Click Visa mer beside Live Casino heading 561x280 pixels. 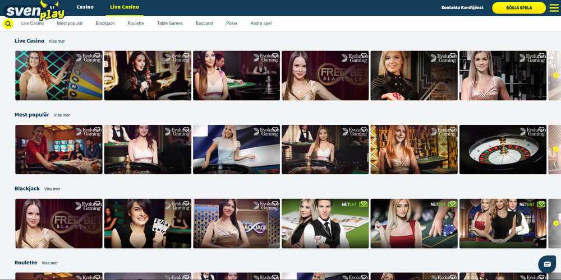tap(57, 41)
